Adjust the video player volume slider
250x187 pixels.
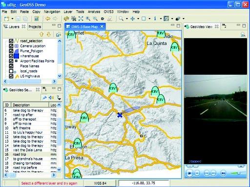coord(236,173)
